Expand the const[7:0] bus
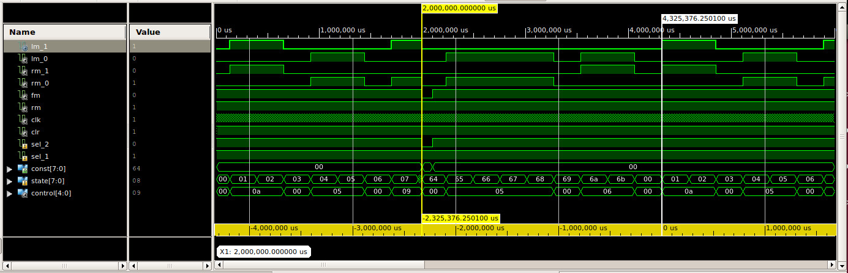The height and width of the screenshot is (273, 848). click(9, 169)
